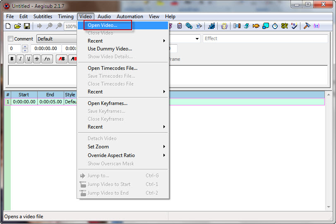Open Styling Assistant blue S icon
The width and height of the screenshot is (336, 224).
tap(247, 26)
